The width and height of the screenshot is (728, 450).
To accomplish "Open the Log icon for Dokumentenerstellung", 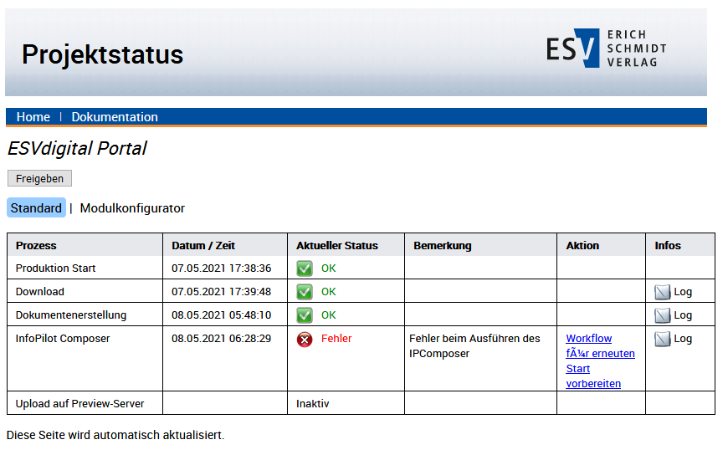I will point(663,315).
